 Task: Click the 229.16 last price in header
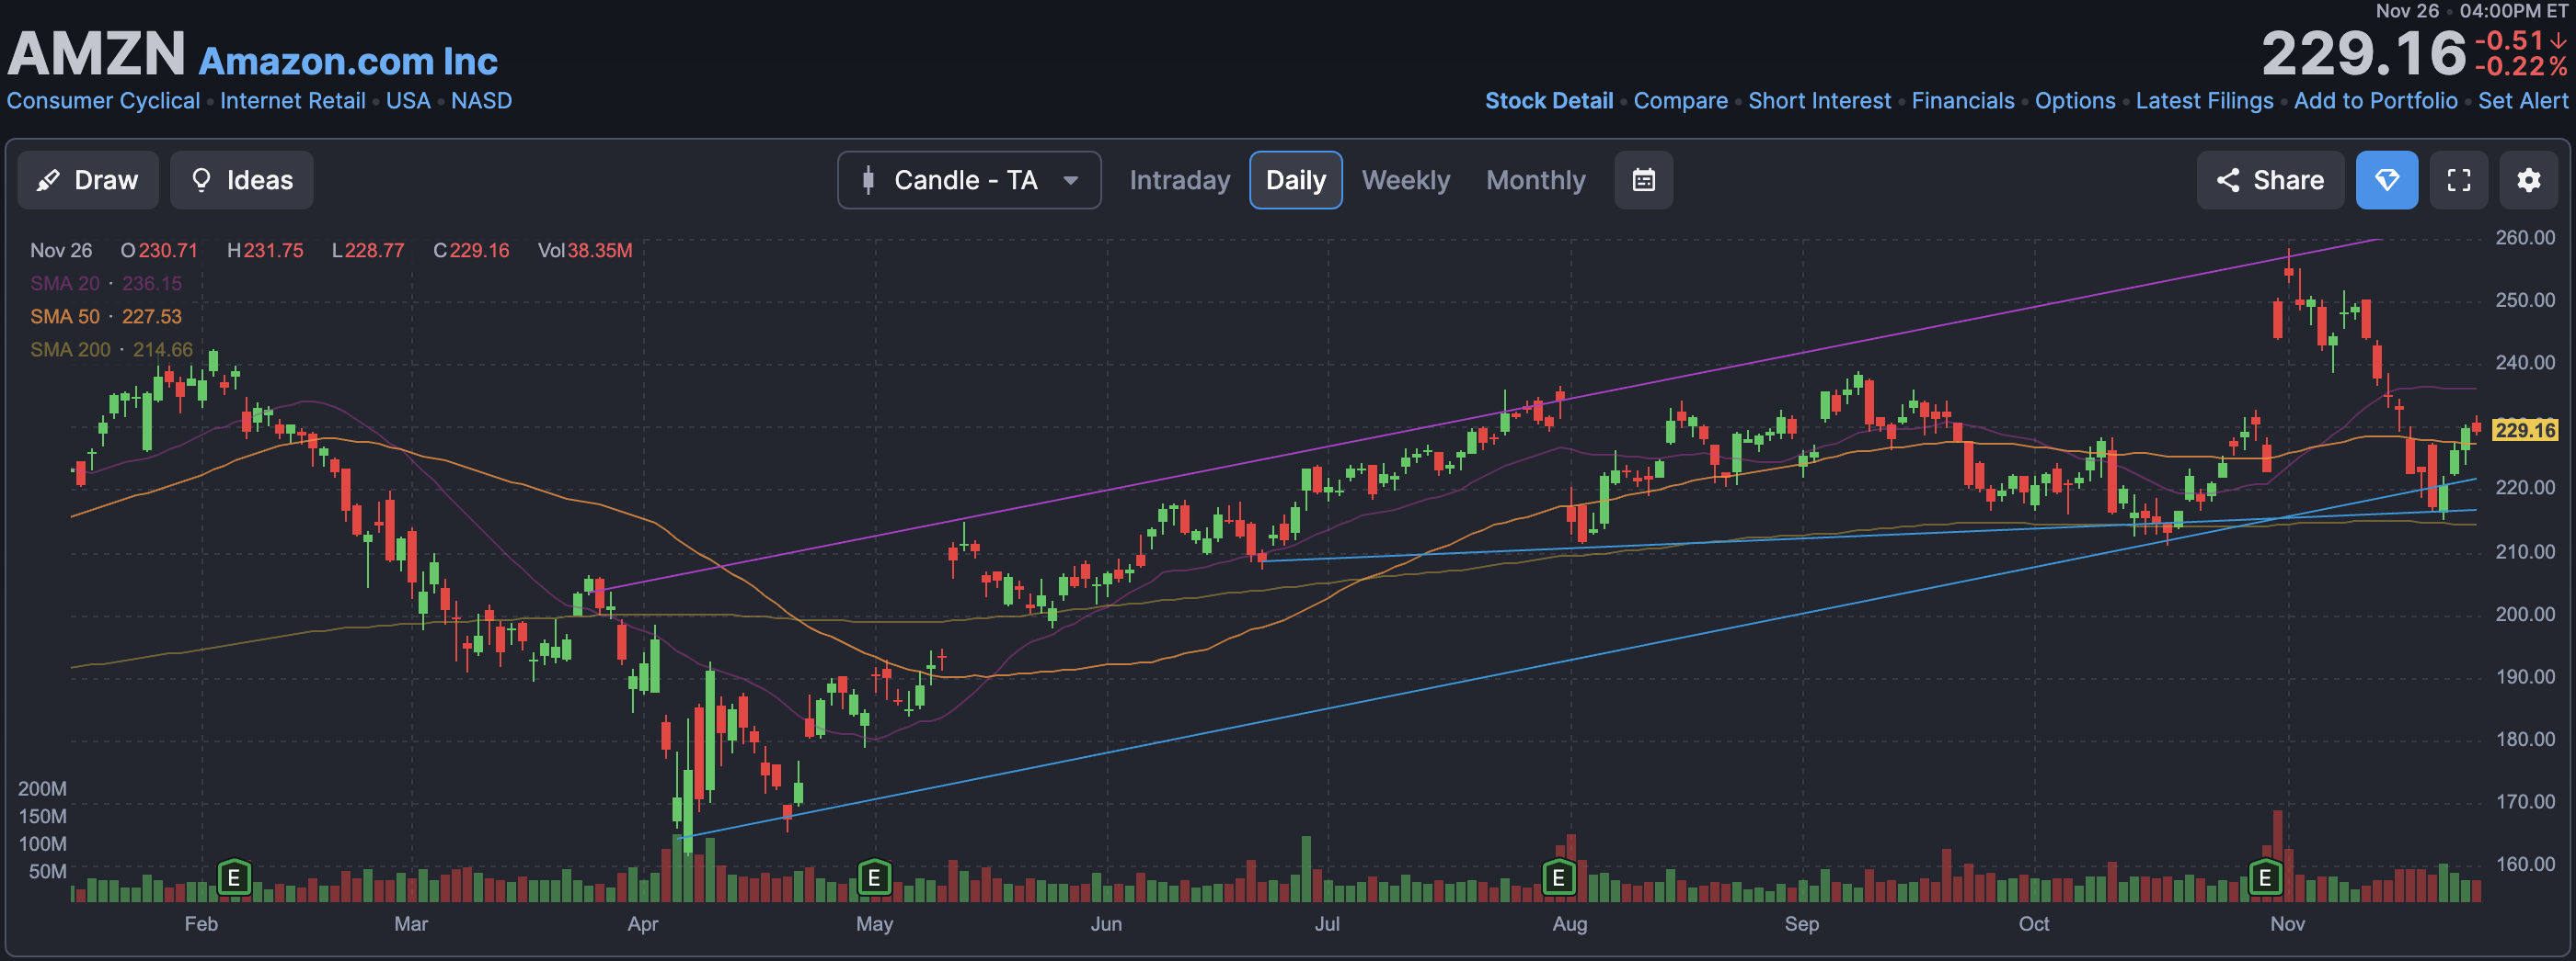2363,54
